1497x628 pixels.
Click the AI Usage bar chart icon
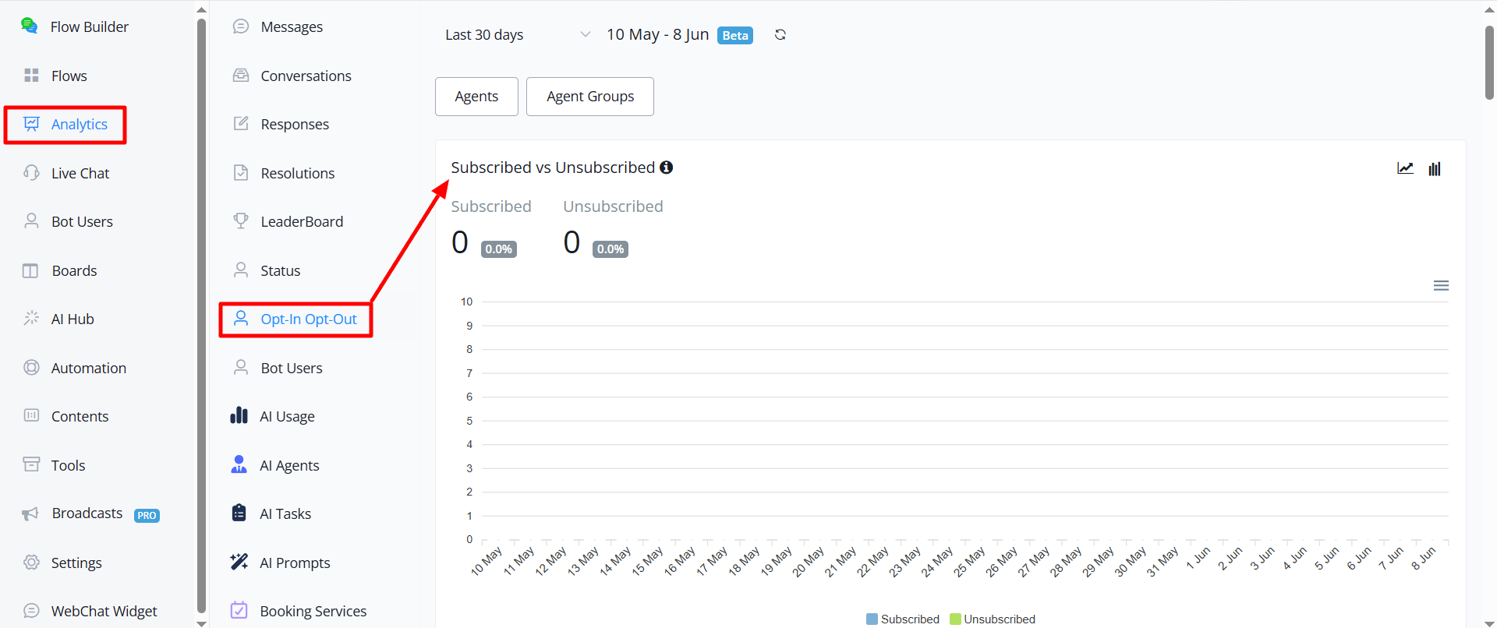coord(239,415)
